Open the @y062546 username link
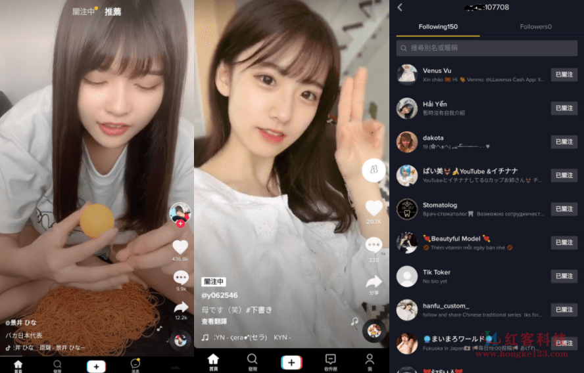 [x=220, y=296]
